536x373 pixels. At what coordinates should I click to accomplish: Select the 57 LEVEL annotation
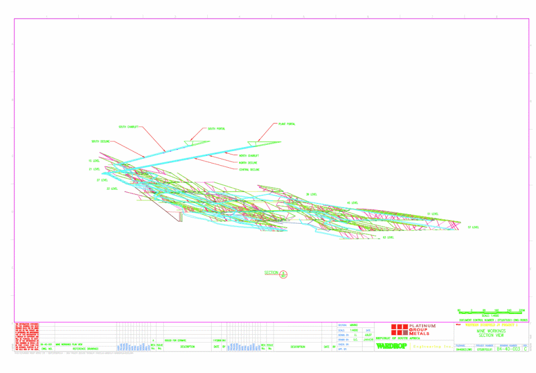pos(474,227)
